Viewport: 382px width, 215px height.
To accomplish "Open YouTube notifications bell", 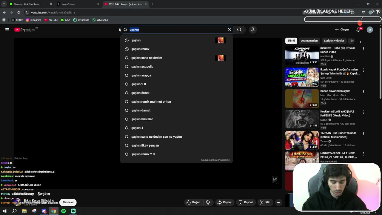I will [358, 30].
